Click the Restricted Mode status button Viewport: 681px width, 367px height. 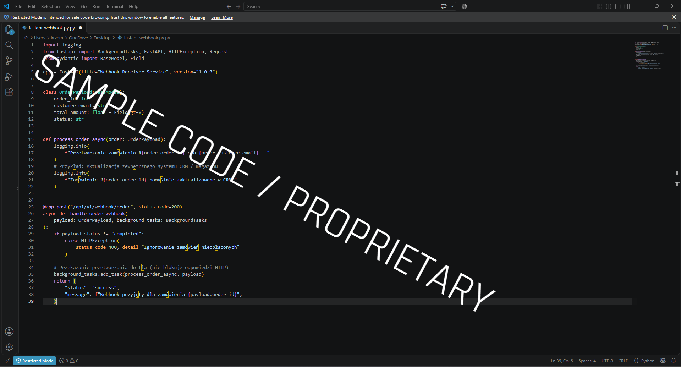coord(34,361)
